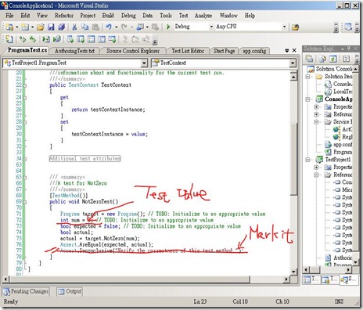
Task: Collapse TestProject1 node in Solution Explorer
Action: point(307,160)
